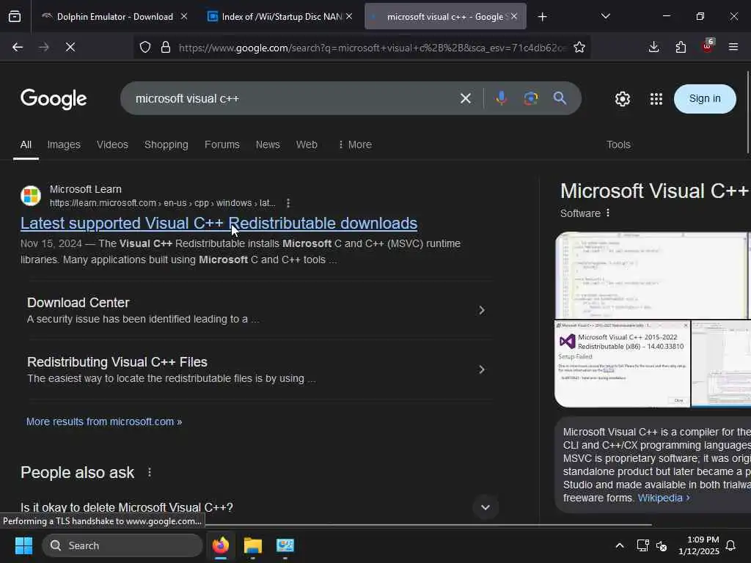The height and width of the screenshot is (563, 751).
Task: Expand 'Is it okay to delete' question
Action: (x=486, y=507)
